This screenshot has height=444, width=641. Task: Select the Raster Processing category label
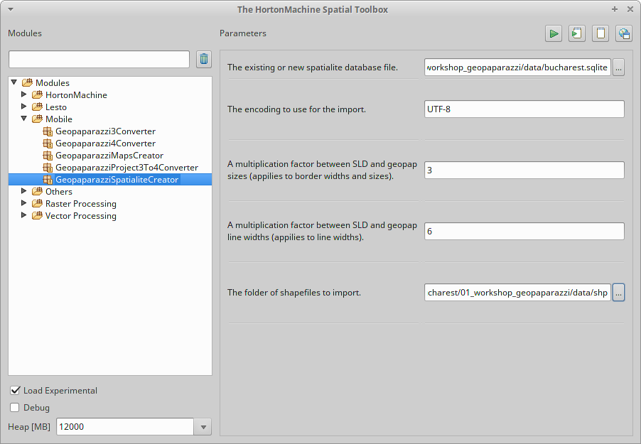point(81,204)
